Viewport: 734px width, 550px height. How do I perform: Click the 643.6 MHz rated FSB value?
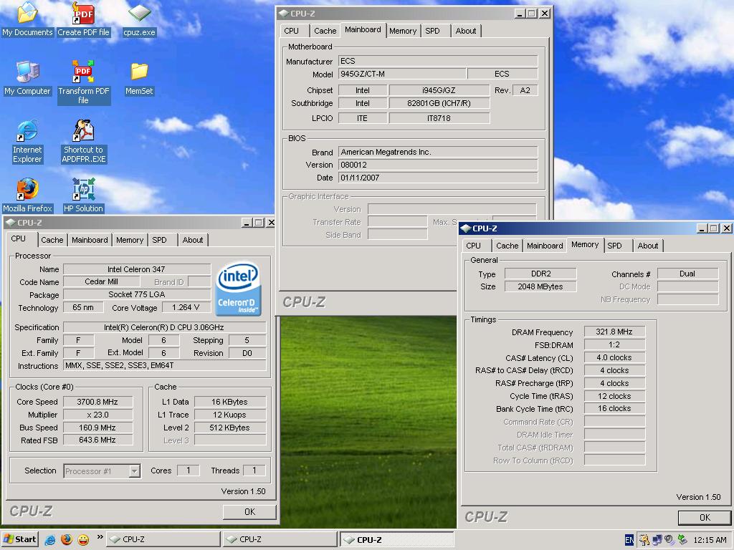click(x=97, y=440)
